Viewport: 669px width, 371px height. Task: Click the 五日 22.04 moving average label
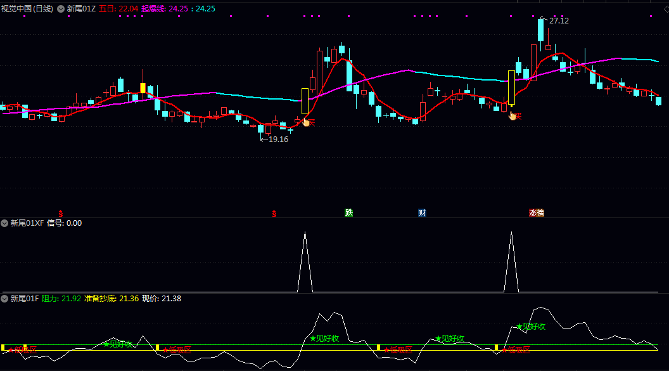pyautogui.click(x=118, y=9)
